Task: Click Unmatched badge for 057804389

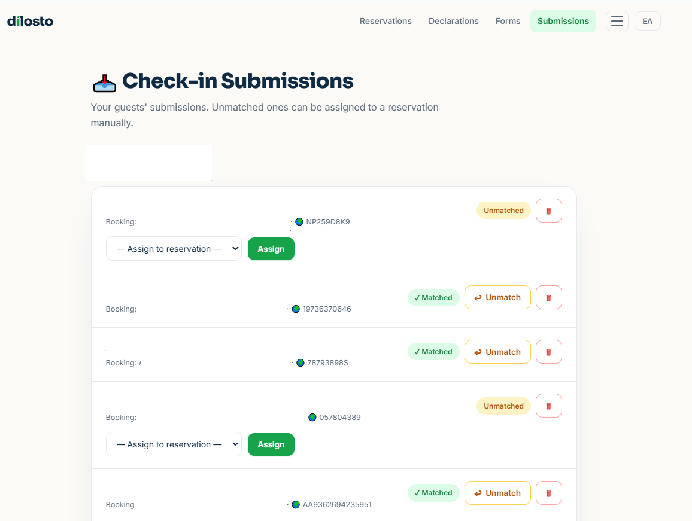Action: pyautogui.click(x=503, y=406)
